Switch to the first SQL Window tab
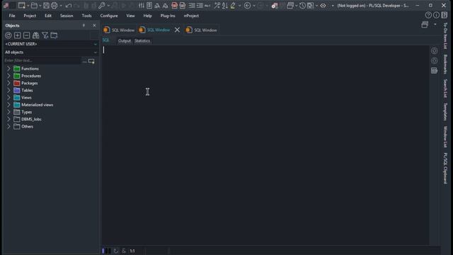This screenshot has height=255, width=453. point(119,30)
